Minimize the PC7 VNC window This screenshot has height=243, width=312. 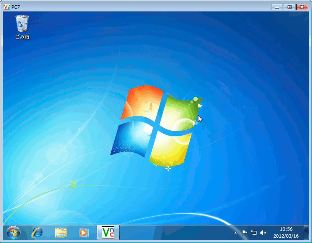277,7
